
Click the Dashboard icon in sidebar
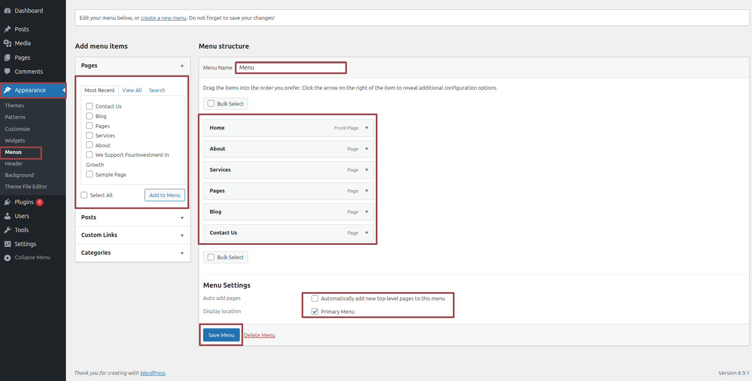click(7, 11)
